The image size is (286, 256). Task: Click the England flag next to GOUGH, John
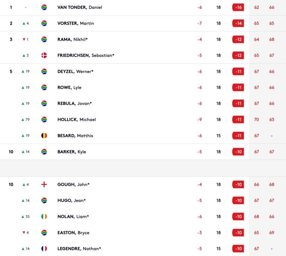(x=44, y=184)
